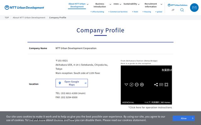Open Google Maps button
The width and height of the screenshot is (201, 125).
pyautogui.click(x=72, y=83)
